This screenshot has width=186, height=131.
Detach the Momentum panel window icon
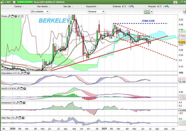click(x=21, y=103)
